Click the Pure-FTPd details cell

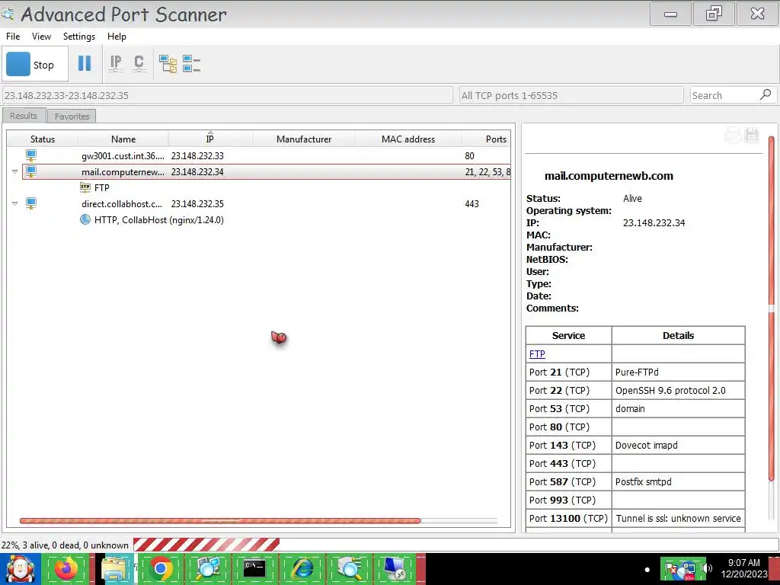click(x=679, y=372)
